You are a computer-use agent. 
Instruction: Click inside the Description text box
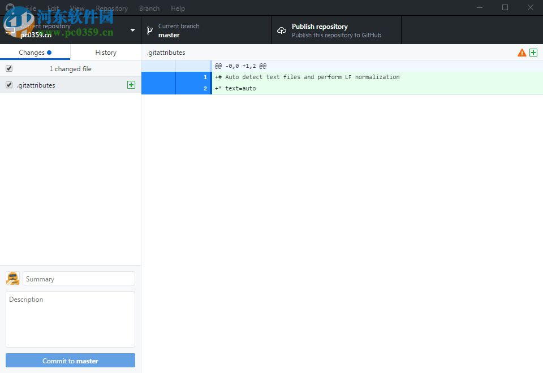click(x=70, y=318)
